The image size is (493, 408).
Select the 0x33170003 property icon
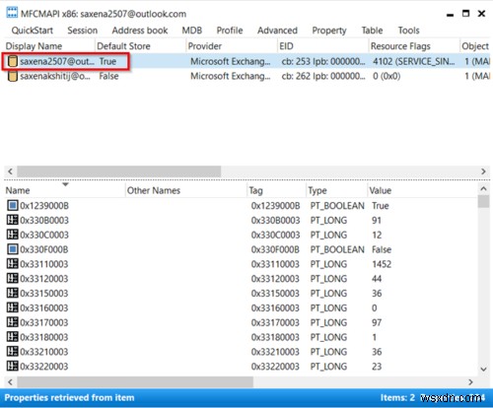[13, 322]
